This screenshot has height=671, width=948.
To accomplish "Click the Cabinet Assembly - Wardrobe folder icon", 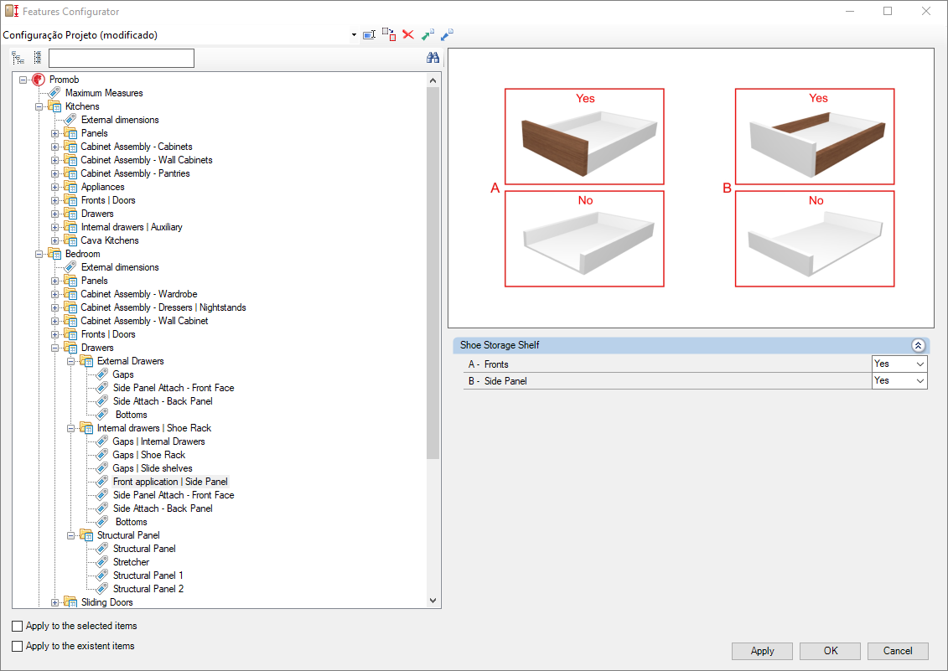I will (70, 294).
